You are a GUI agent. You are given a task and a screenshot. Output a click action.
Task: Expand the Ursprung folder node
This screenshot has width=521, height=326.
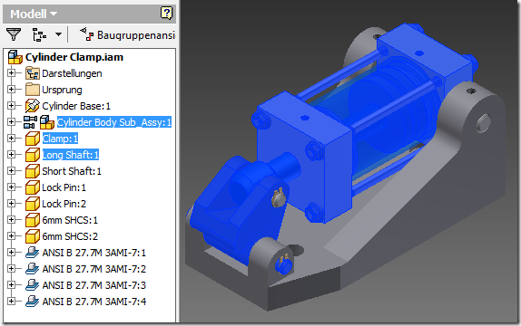[x=11, y=90]
